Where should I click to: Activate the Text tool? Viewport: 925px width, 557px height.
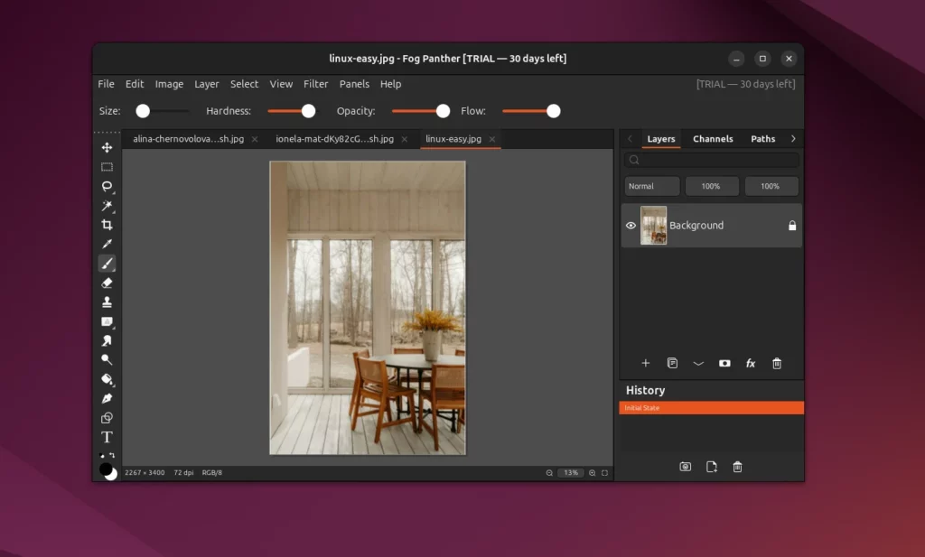107,436
